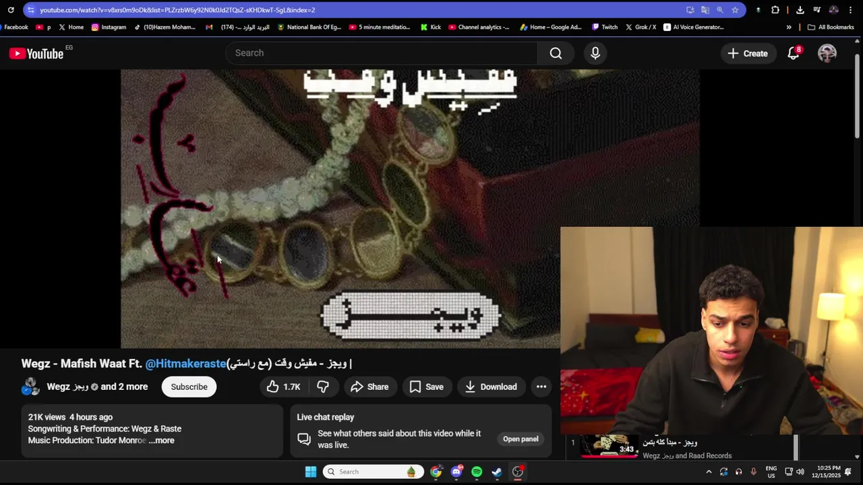
Task: Open the Chrome three-dot menu
Action: [850, 10]
